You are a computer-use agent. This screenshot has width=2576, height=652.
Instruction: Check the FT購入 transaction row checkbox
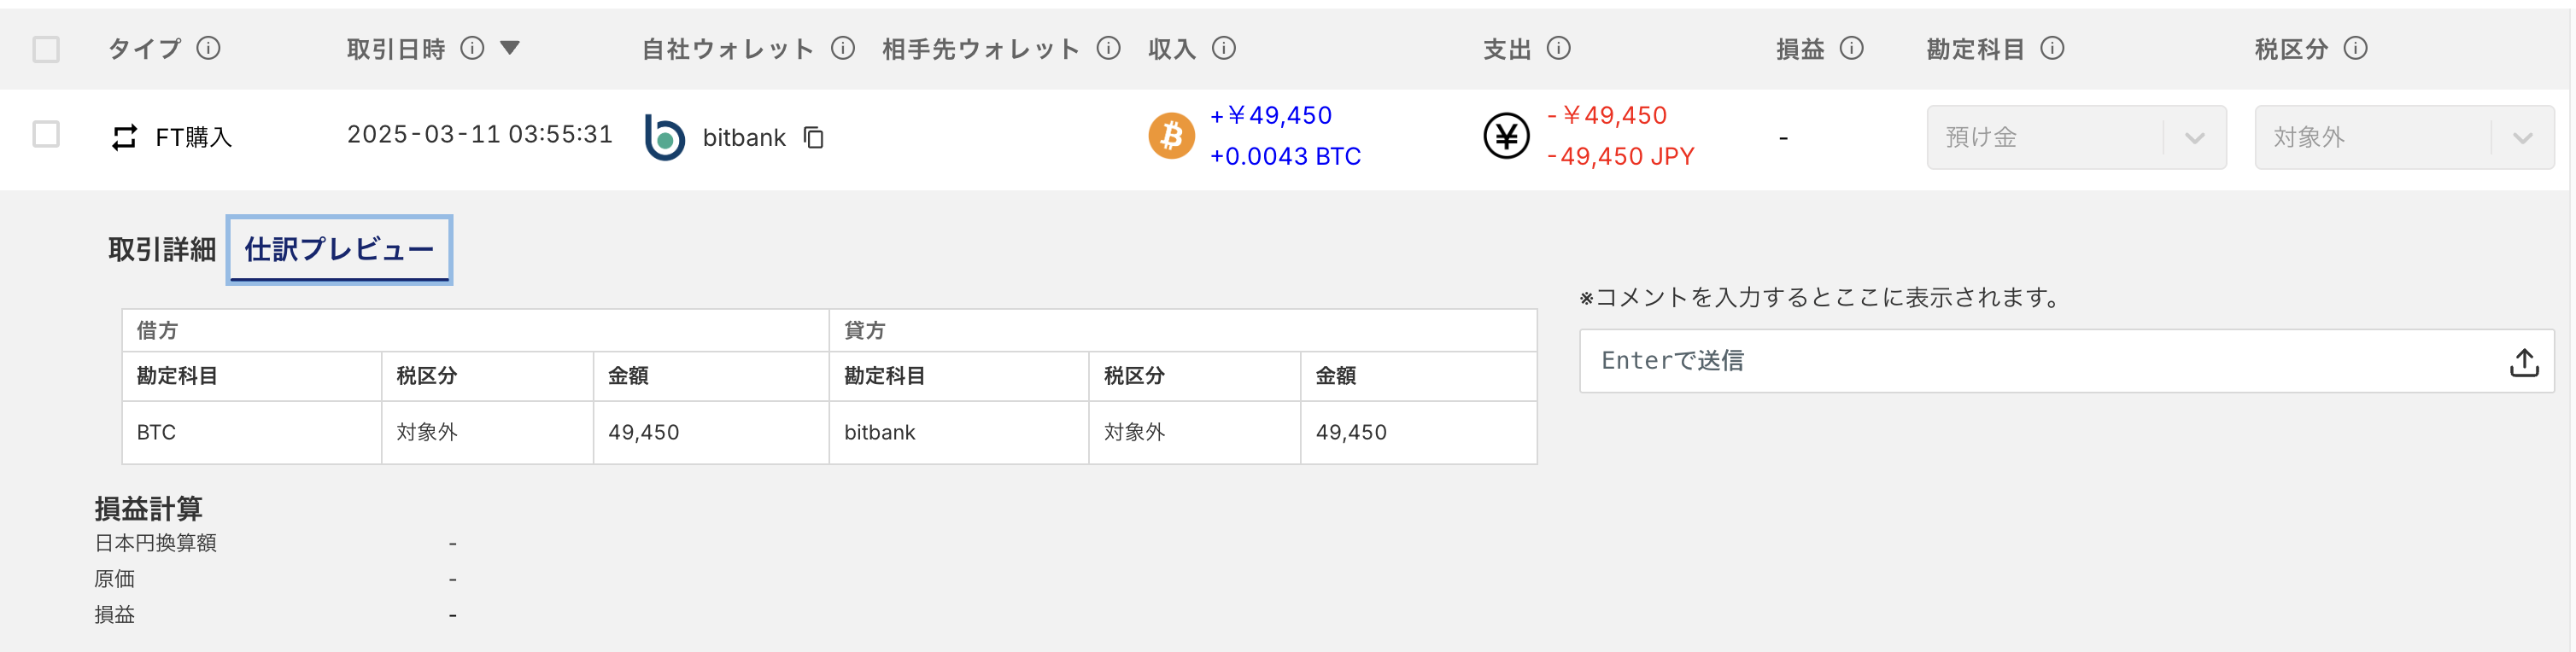46,134
